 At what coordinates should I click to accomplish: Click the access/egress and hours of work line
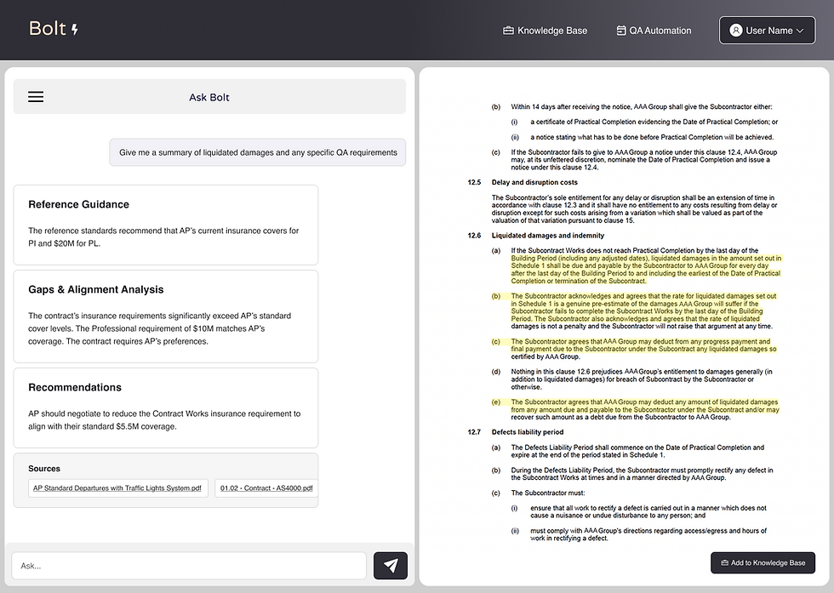648,534
